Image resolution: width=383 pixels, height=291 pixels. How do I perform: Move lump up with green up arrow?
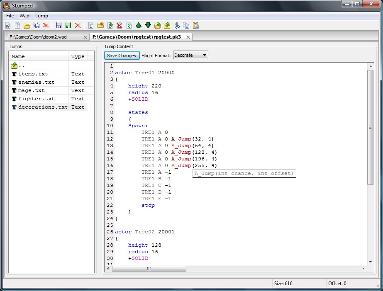(139, 25)
